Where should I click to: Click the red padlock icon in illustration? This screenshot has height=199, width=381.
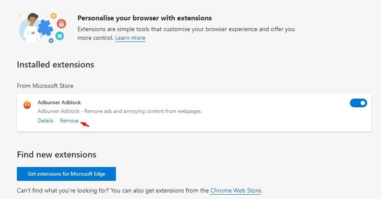pos(61,23)
